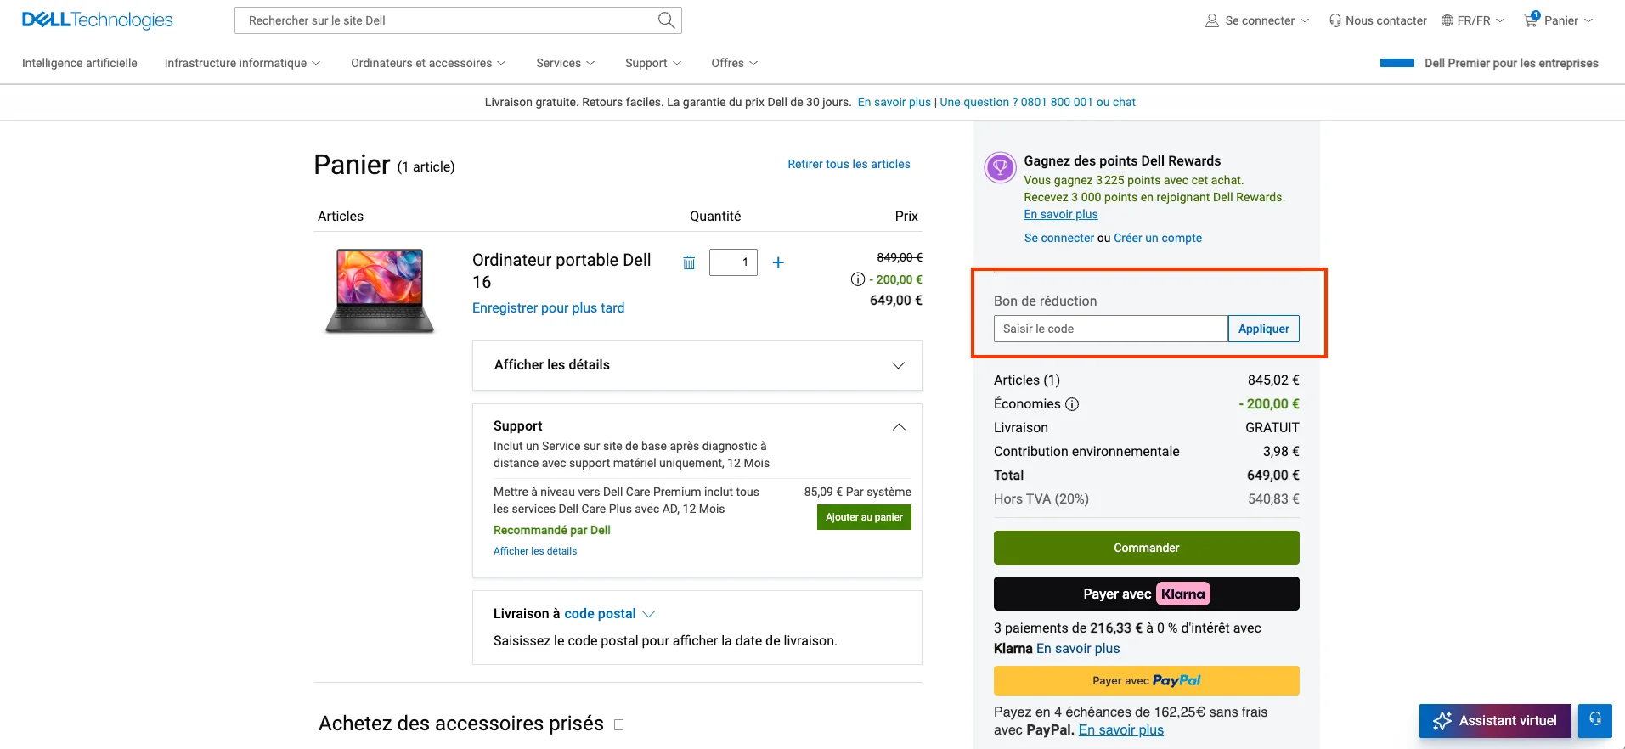The width and height of the screenshot is (1625, 749).
Task: Pay with PayPal button
Action: coord(1146,680)
